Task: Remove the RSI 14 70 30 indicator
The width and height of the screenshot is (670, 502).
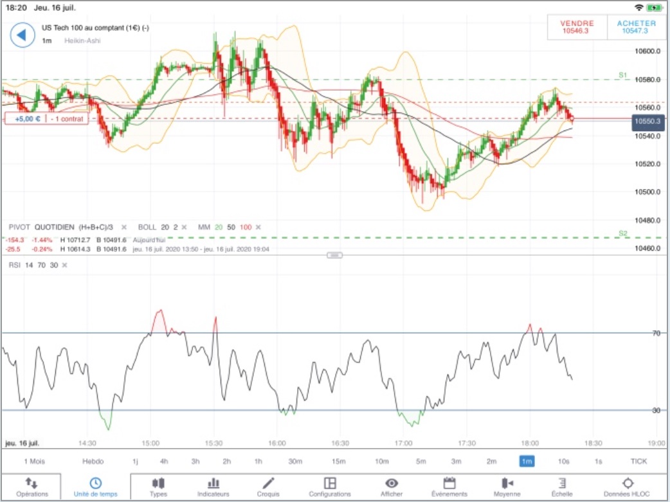Action: click(64, 265)
